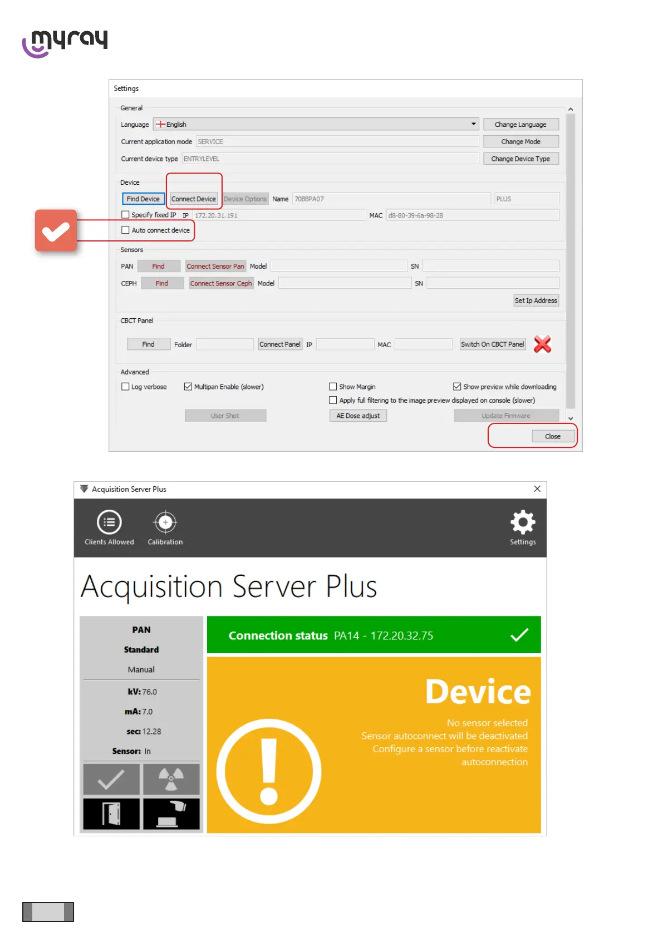
Task: Click the AE Dose adjust button
Action: (x=358, y=416)
